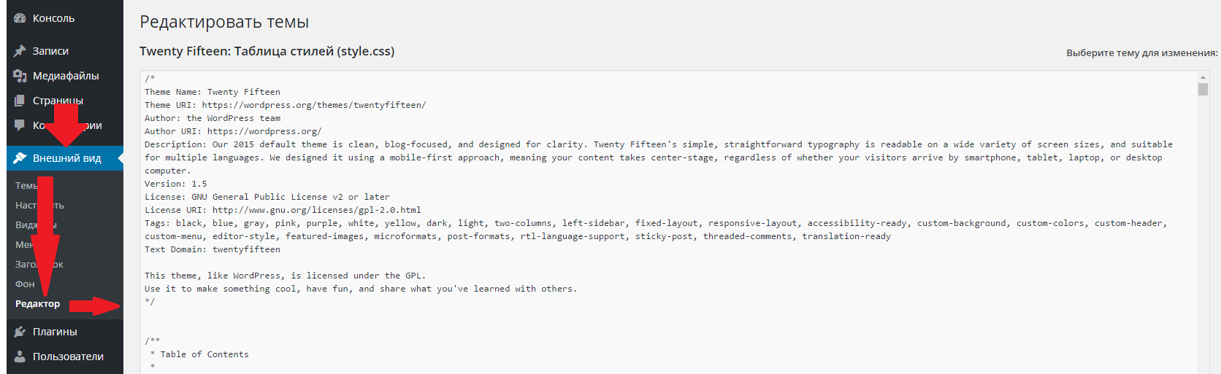Click the Плагины plug icon
This screenshot has width=1221, height=374.
click(20, 332)
